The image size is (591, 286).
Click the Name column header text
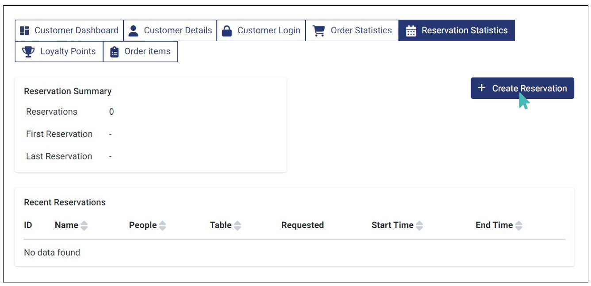coord(66,225)
